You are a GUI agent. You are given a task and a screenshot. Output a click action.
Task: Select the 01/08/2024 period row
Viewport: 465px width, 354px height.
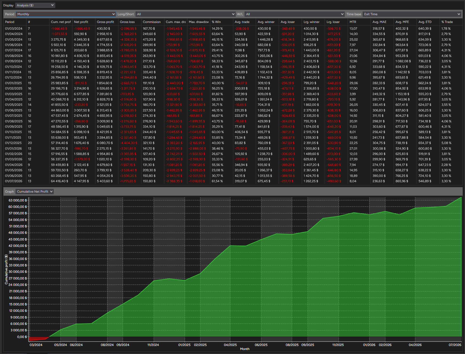coord(233,56)
